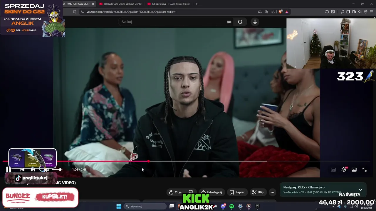Open the browser extensions puzzle icon
The width and height of the screenshot is (376, 211).
[327, 12]
